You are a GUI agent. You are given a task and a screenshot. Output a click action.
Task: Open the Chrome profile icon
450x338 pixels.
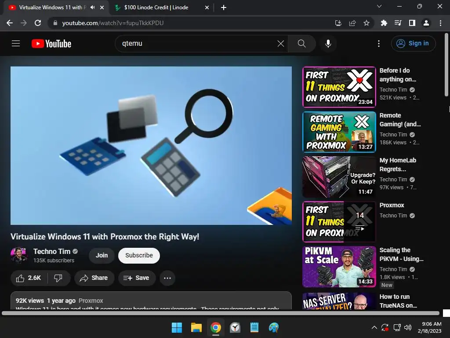[x=426, y=23]
